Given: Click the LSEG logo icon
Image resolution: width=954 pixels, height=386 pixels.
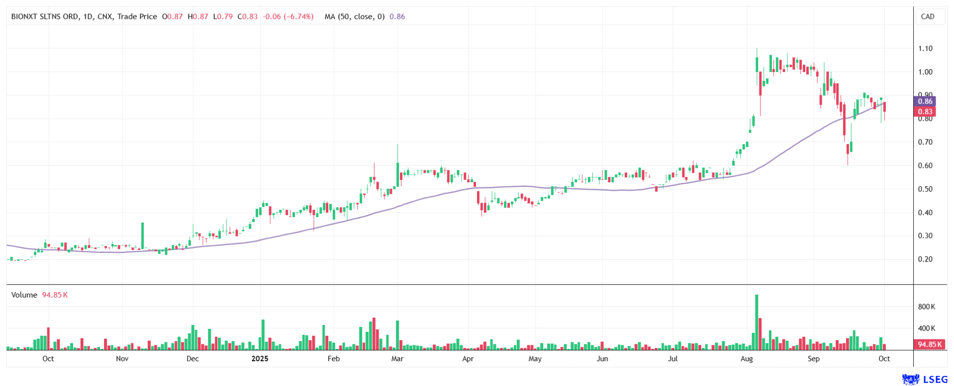Looking at the screenshot, I should tap(911, 380).
